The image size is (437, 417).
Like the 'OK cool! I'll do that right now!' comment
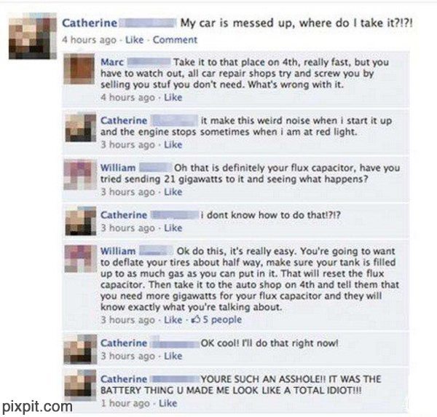pyautogui.click(x=173, y=356)
